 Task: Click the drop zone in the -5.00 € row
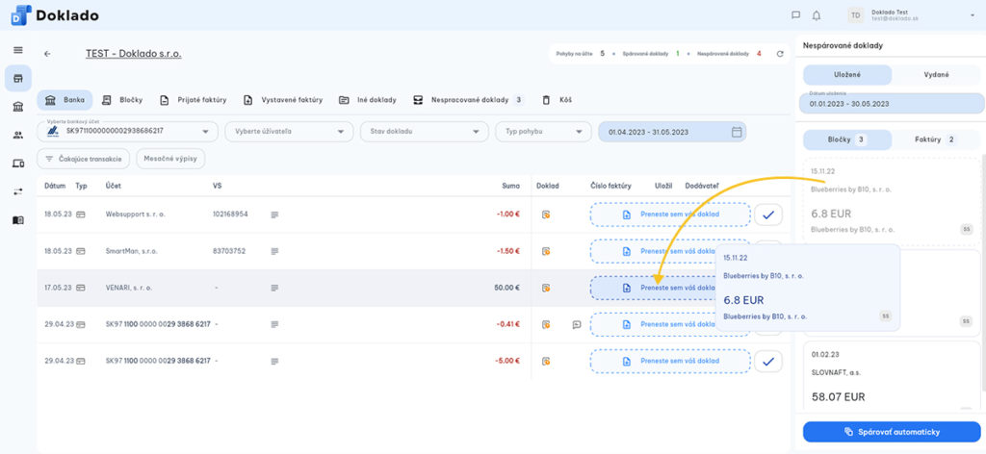(x=670, y=362)
